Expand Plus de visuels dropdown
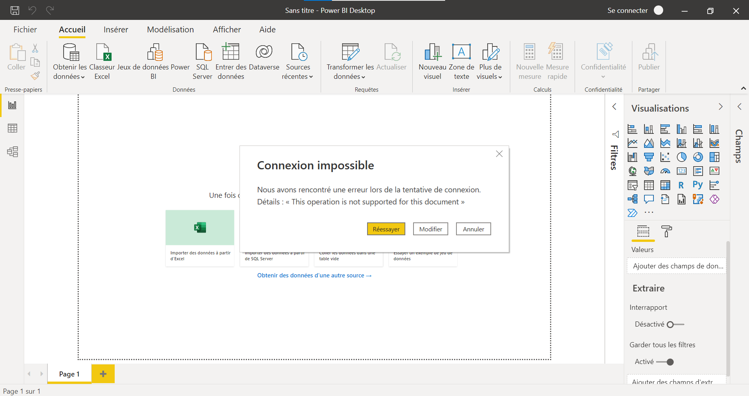 [x=500, y=77]
